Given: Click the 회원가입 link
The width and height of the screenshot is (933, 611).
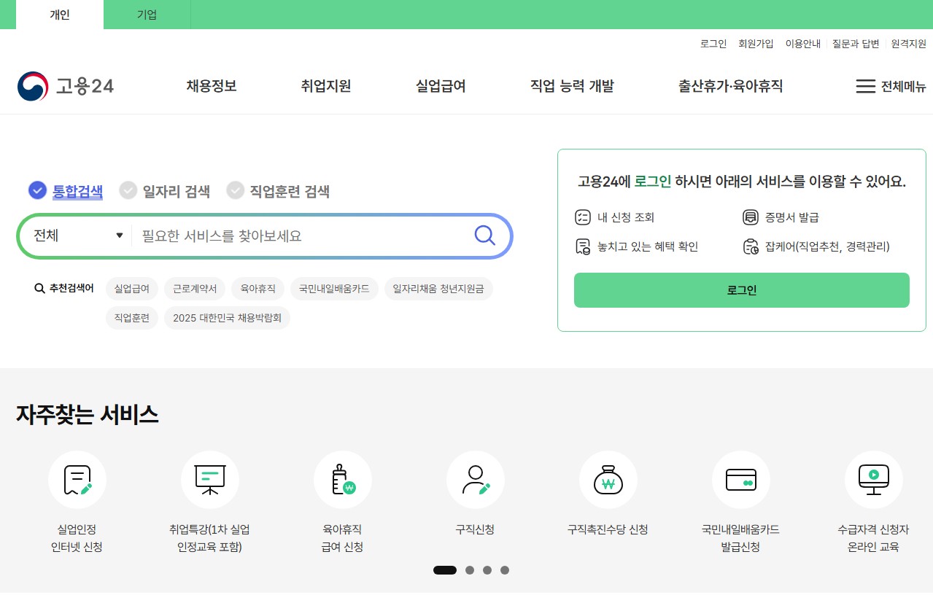Looking at the screenshot, I should click(x=756, y=44).
